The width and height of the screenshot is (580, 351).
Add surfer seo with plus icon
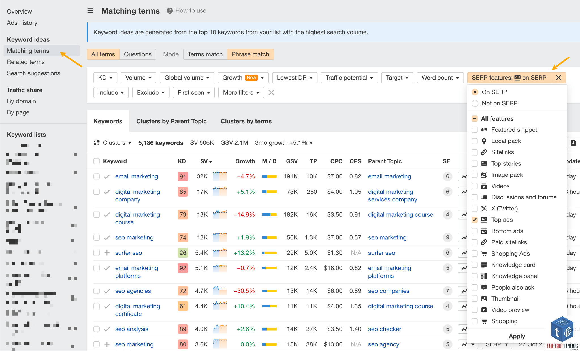click(x=107, y=253)
